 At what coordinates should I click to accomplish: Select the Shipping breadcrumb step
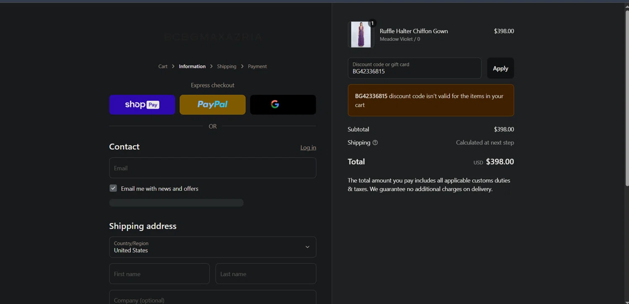pyautogui.click(x=226, y=66)
